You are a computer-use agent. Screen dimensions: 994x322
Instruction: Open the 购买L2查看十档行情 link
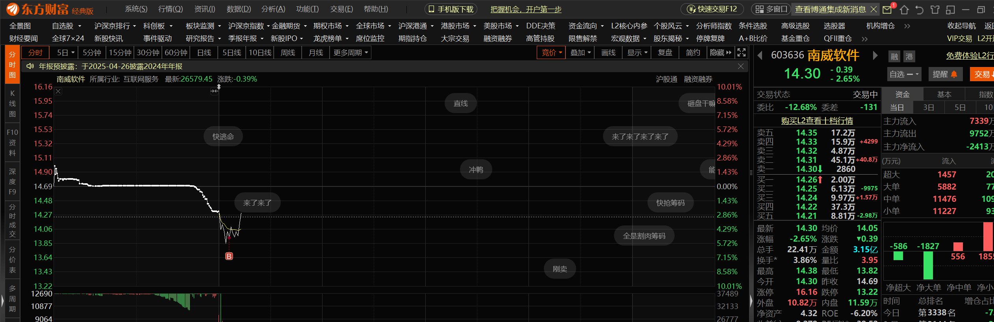click(817, 121)
